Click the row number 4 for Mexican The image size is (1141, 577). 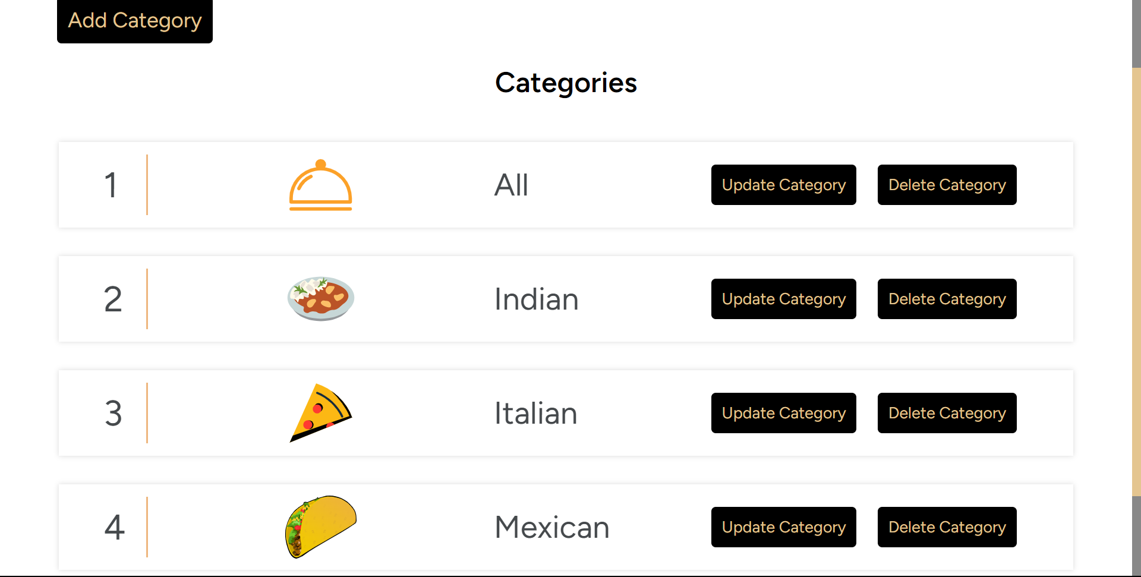click(115, 527)
